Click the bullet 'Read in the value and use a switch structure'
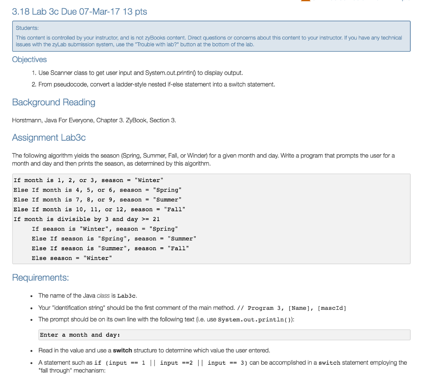421x375 pixels. (154, 351)
